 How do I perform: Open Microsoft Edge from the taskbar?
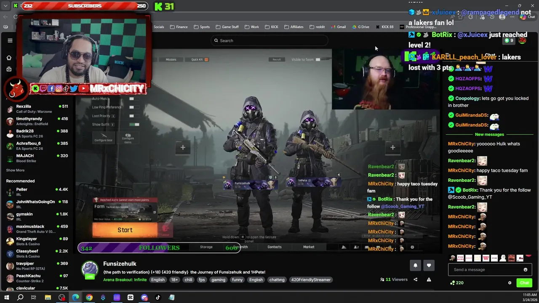click(75, 298)
